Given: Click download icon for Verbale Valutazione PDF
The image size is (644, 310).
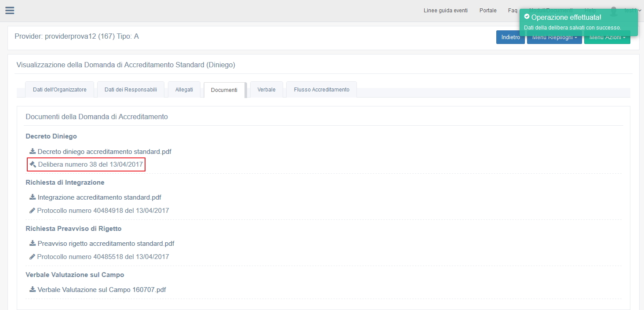Looking at the screenshot, I should 33,290.
